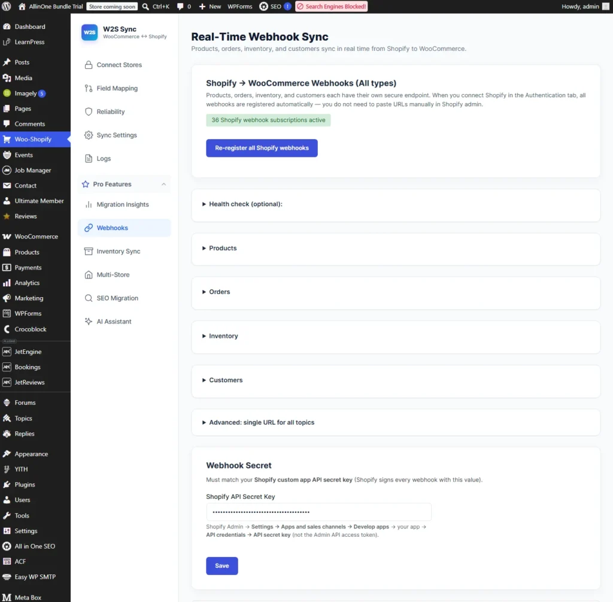Click the SEO Migration magnifier icon
Viewport: 613px width, 602px height.
89,298
